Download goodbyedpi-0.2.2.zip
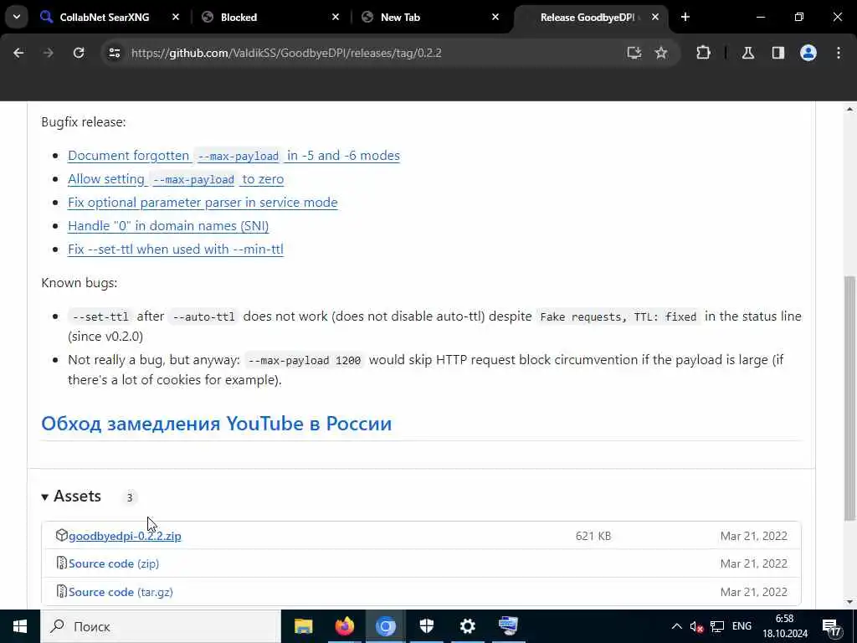Screen dimensions: 857x643 point(125,536)
